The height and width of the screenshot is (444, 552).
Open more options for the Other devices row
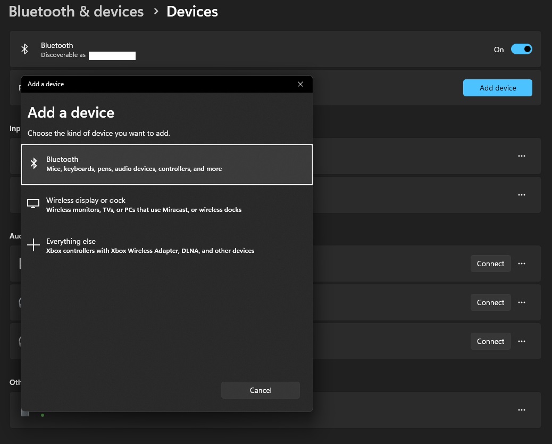pyautogui.click(x=521, y=410)
